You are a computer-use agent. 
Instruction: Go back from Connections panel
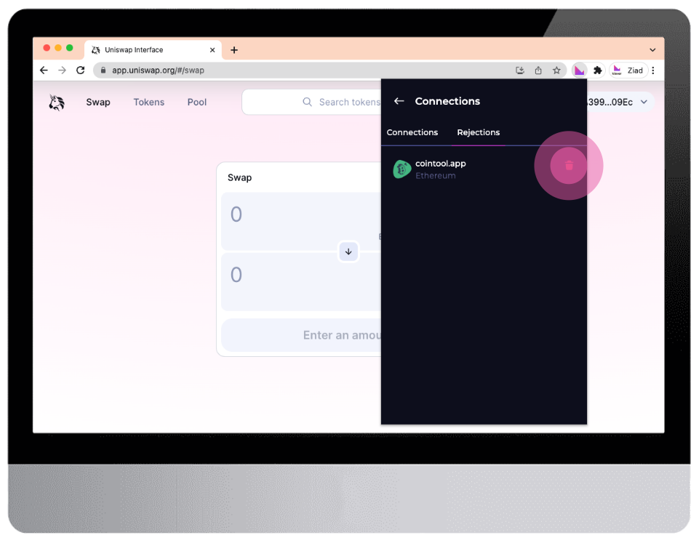[x=399, y=101]
